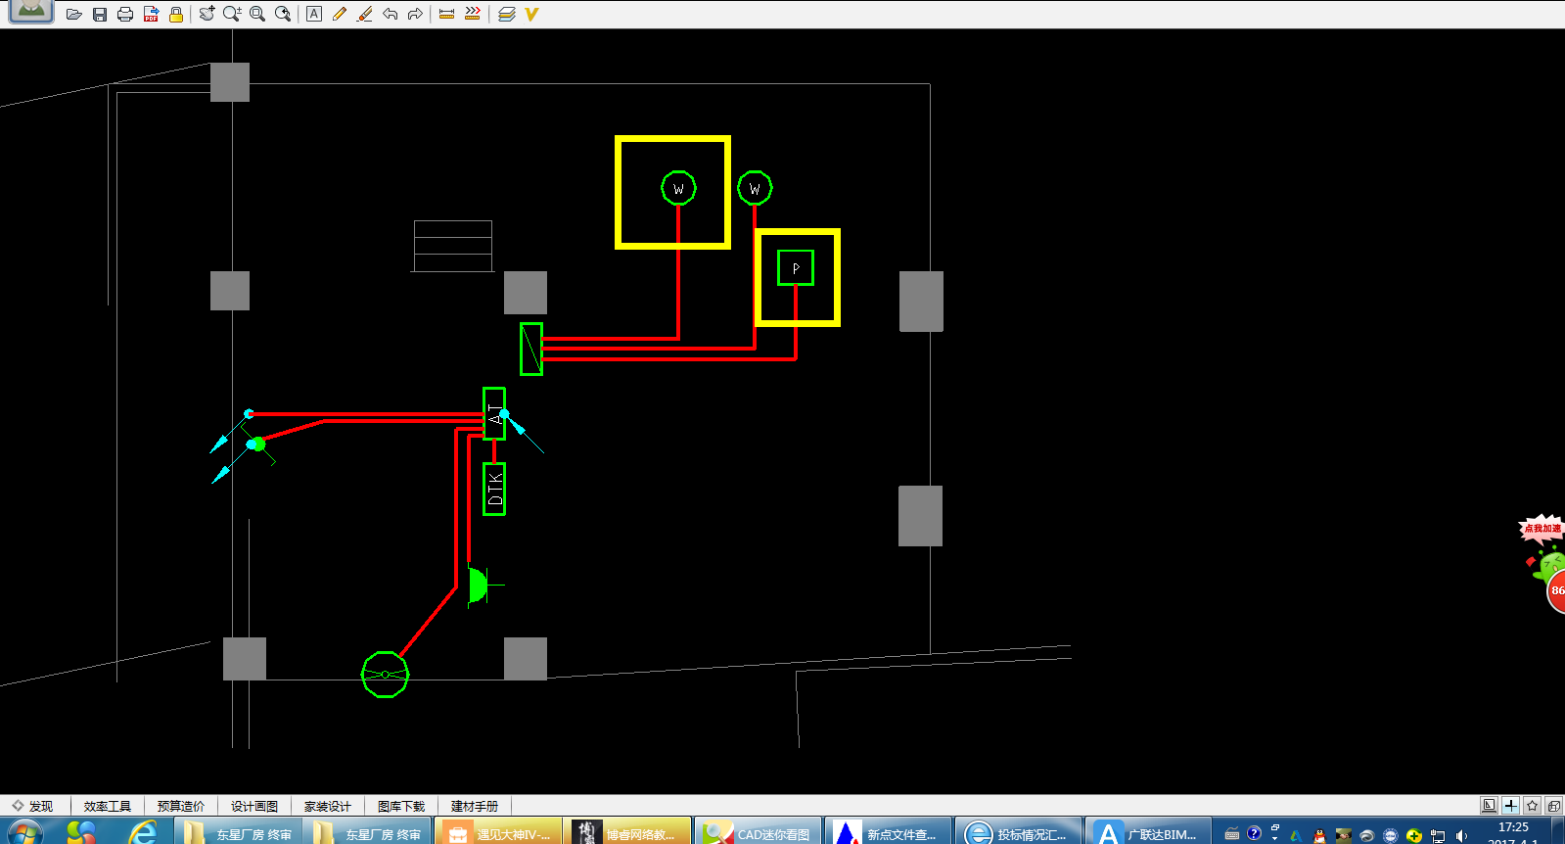Screen dimensions: 1565x844
Task: Click the red 86 memory ball widget
Action: tap(1556, 590)
